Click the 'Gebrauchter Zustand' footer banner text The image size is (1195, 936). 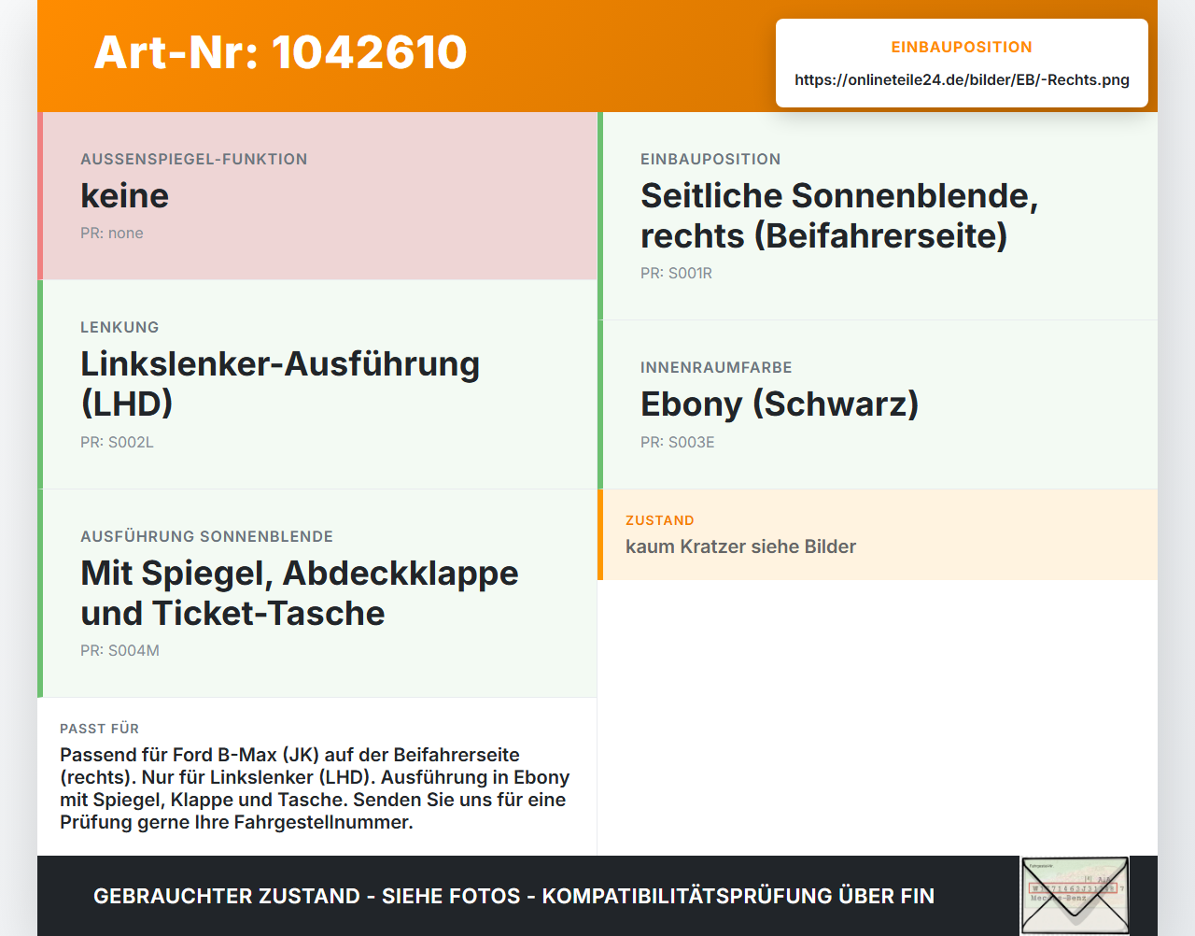tap(513, 896)
